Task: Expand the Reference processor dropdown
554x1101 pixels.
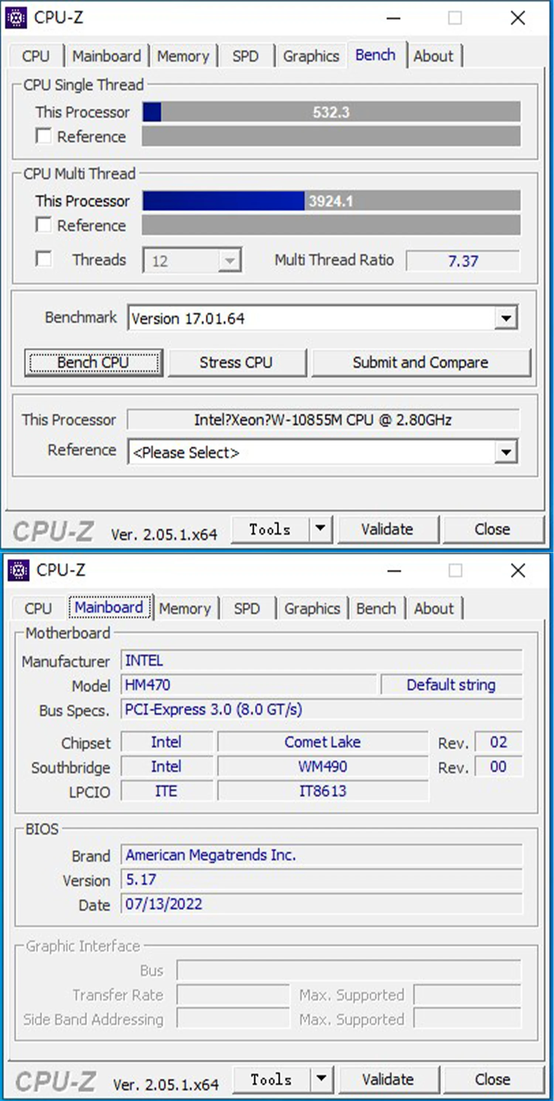Action: pos(506,452)
